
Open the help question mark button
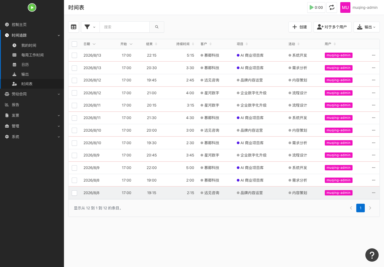coord(372,255)
